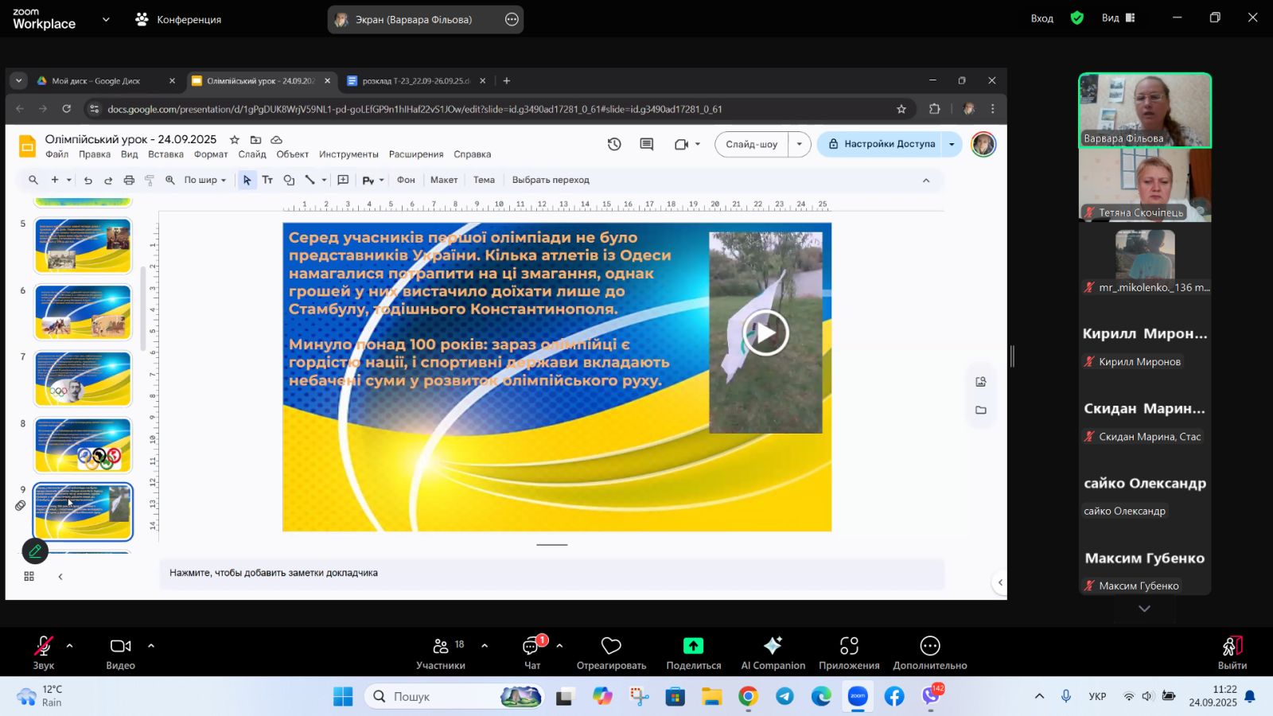This screenshot has height=716, width=1273.
Task: Open Zoom AI Companion panel
Action: pyautogui.click(x=773, y=647)
